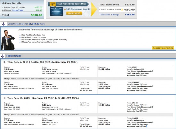Viewport: 176px width, 129px height.
Task: Click the yellow arrow beside Card Statement Credit
Action: tap(122, 10)
